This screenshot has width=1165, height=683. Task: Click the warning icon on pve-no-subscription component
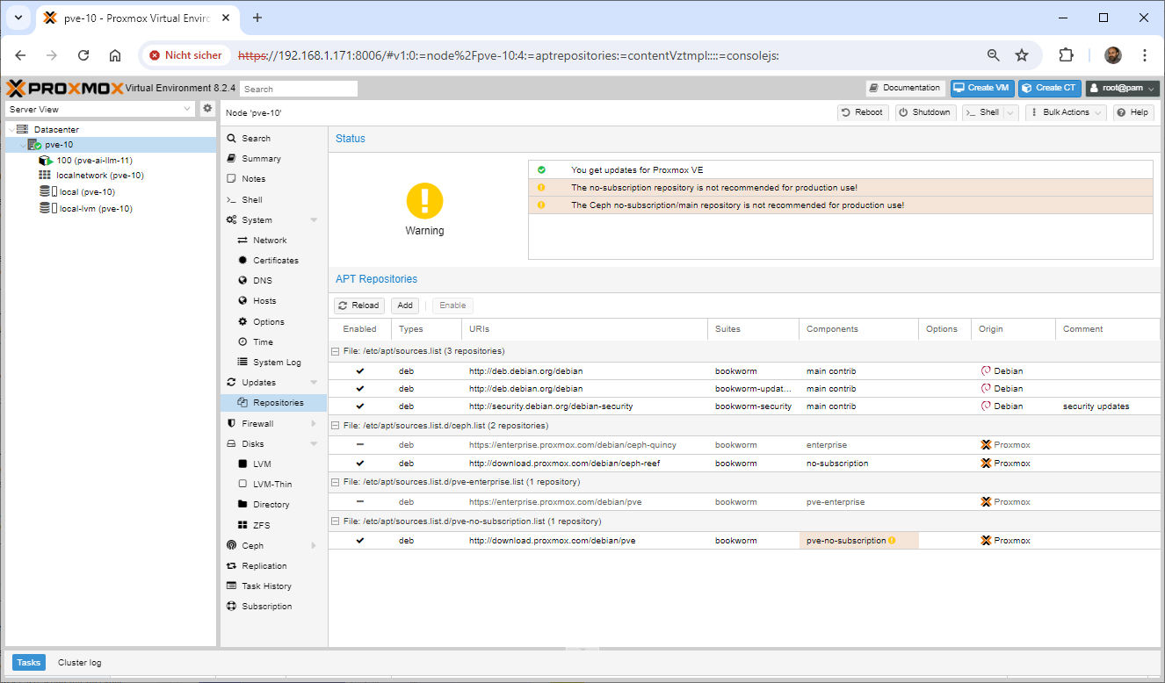point(892,541)
